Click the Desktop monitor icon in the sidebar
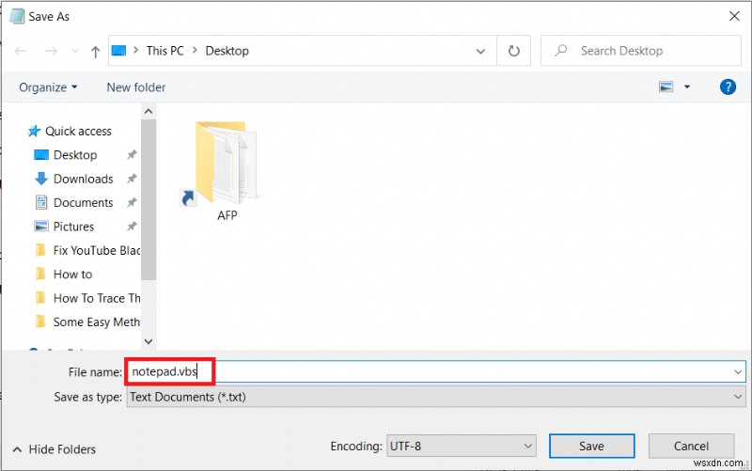Image resolution: width=752 pixels, height=471 pixels. (41, 155)
